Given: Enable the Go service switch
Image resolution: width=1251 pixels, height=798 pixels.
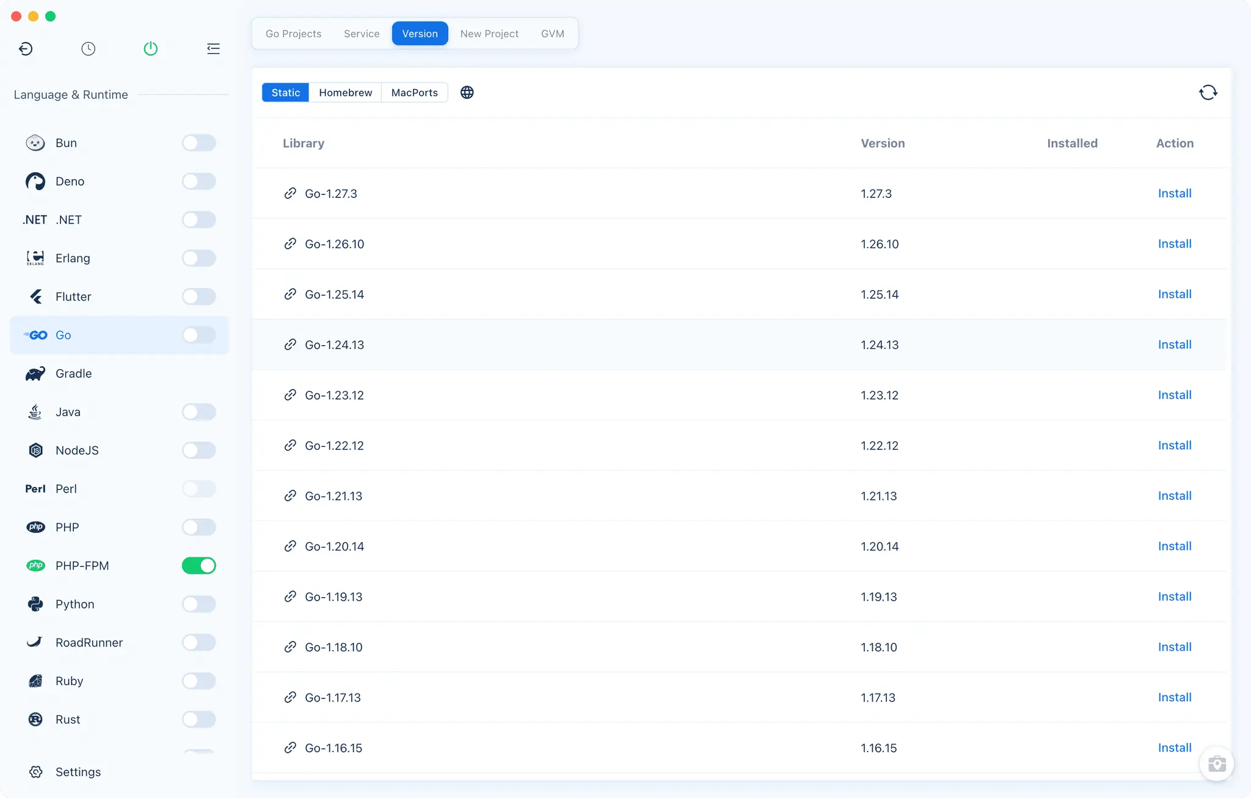Looking at the screenshot, I should coord(199,335).
